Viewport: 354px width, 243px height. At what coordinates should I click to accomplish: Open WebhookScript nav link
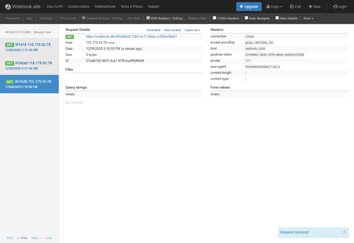tap(105, 6)
